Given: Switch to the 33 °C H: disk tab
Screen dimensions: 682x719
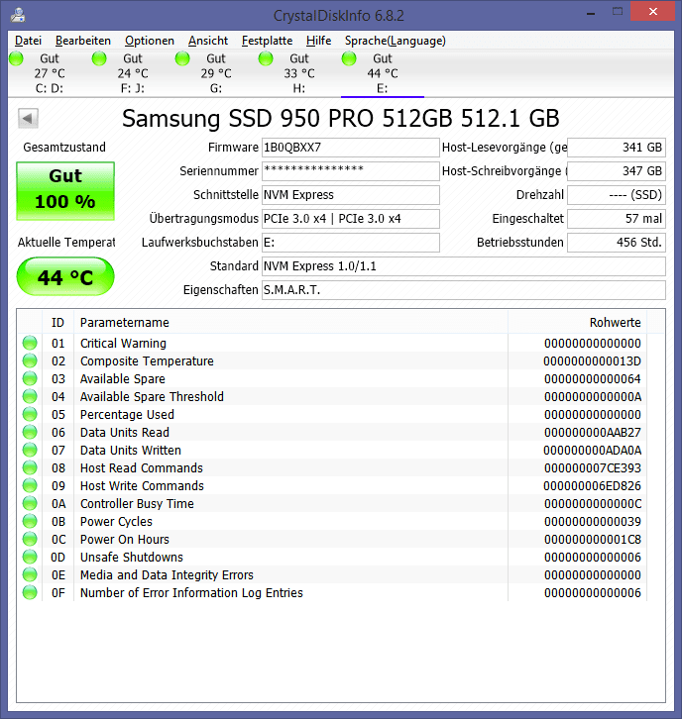Looking at the screenshot, I should (x=299, y=73).
